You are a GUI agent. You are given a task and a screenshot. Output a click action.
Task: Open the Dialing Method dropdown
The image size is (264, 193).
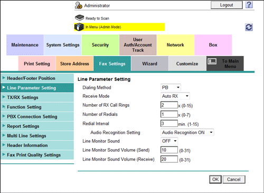pos(171,87)
